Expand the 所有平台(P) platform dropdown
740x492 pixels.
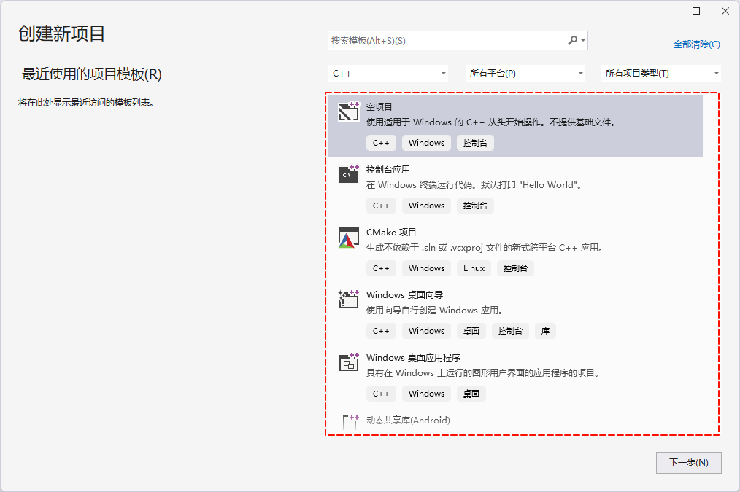(525, 74)
